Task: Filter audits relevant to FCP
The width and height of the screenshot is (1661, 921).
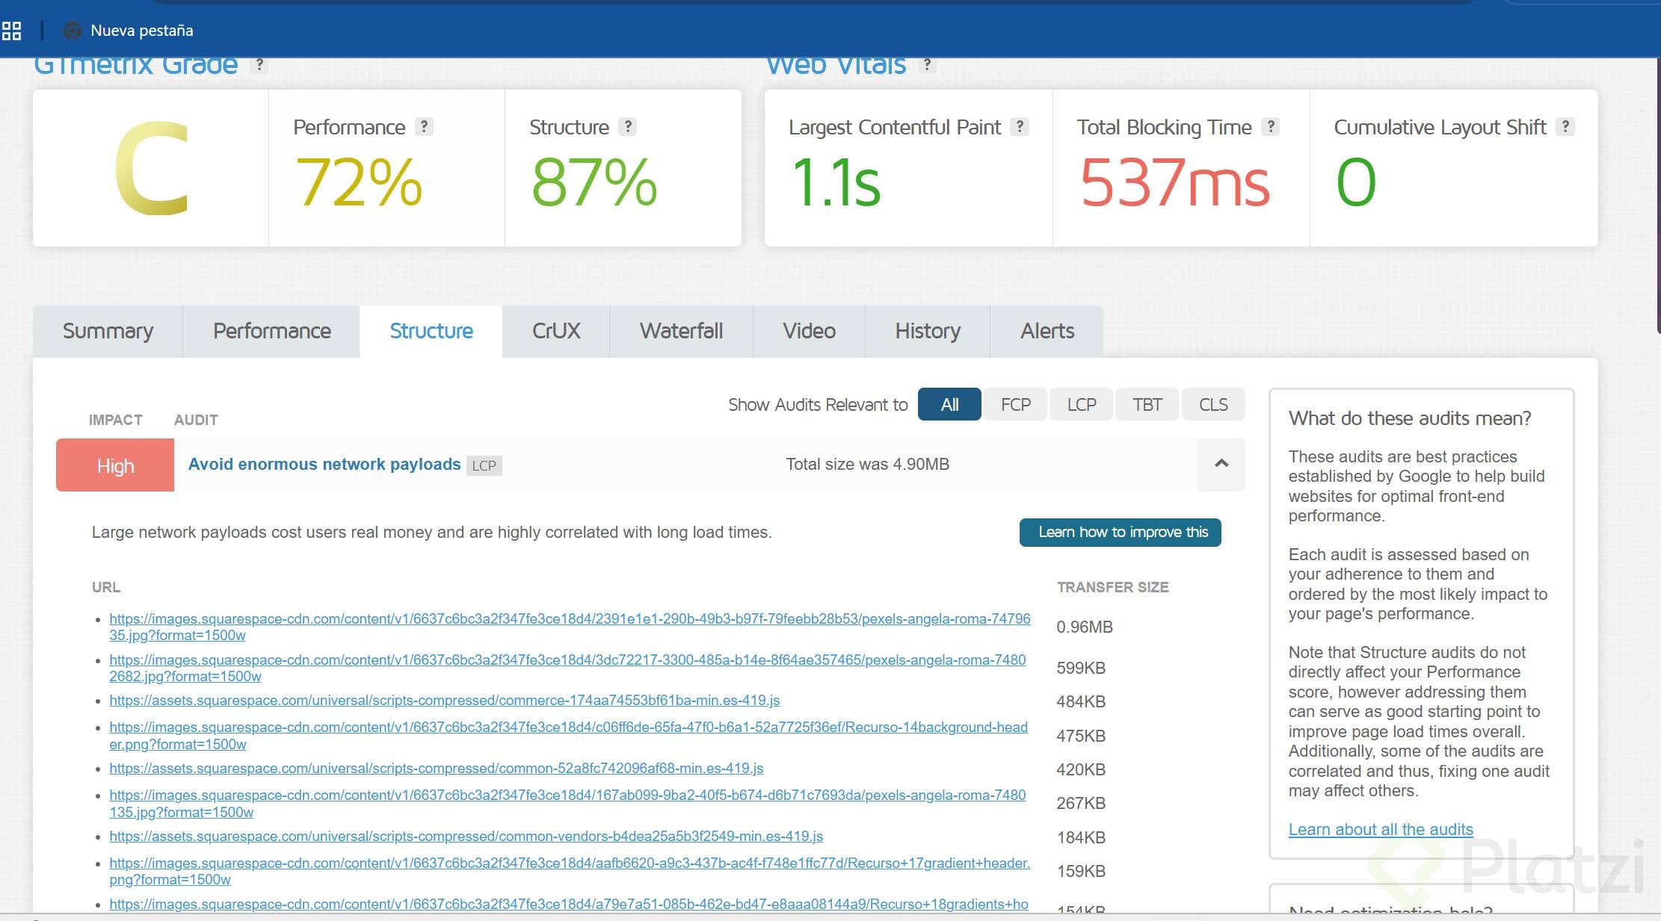Action: tap(1015, 404)
